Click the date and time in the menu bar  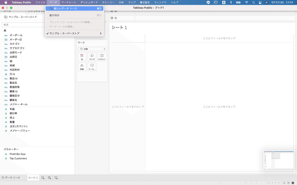[282, 3]
